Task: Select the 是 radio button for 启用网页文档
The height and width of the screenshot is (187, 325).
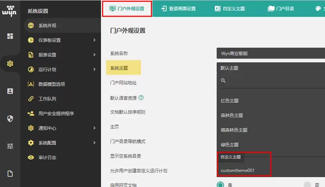Action: coord(221,184)
